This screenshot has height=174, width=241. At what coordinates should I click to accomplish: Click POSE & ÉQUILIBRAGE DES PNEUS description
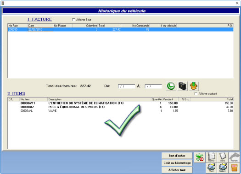pyautogui.click(x=77, y=107)
